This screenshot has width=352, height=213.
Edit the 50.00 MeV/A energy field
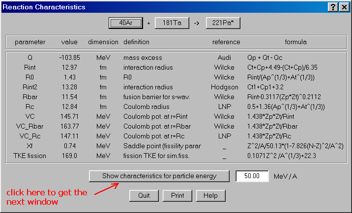pos(252,176)
